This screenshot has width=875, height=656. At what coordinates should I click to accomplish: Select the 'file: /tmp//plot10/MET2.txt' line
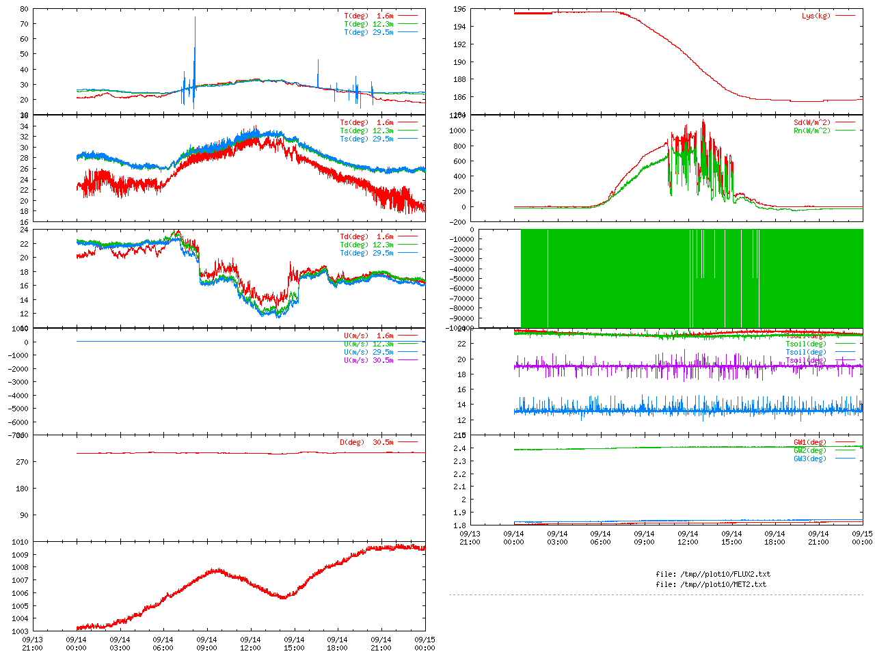(x=711, y=585)
